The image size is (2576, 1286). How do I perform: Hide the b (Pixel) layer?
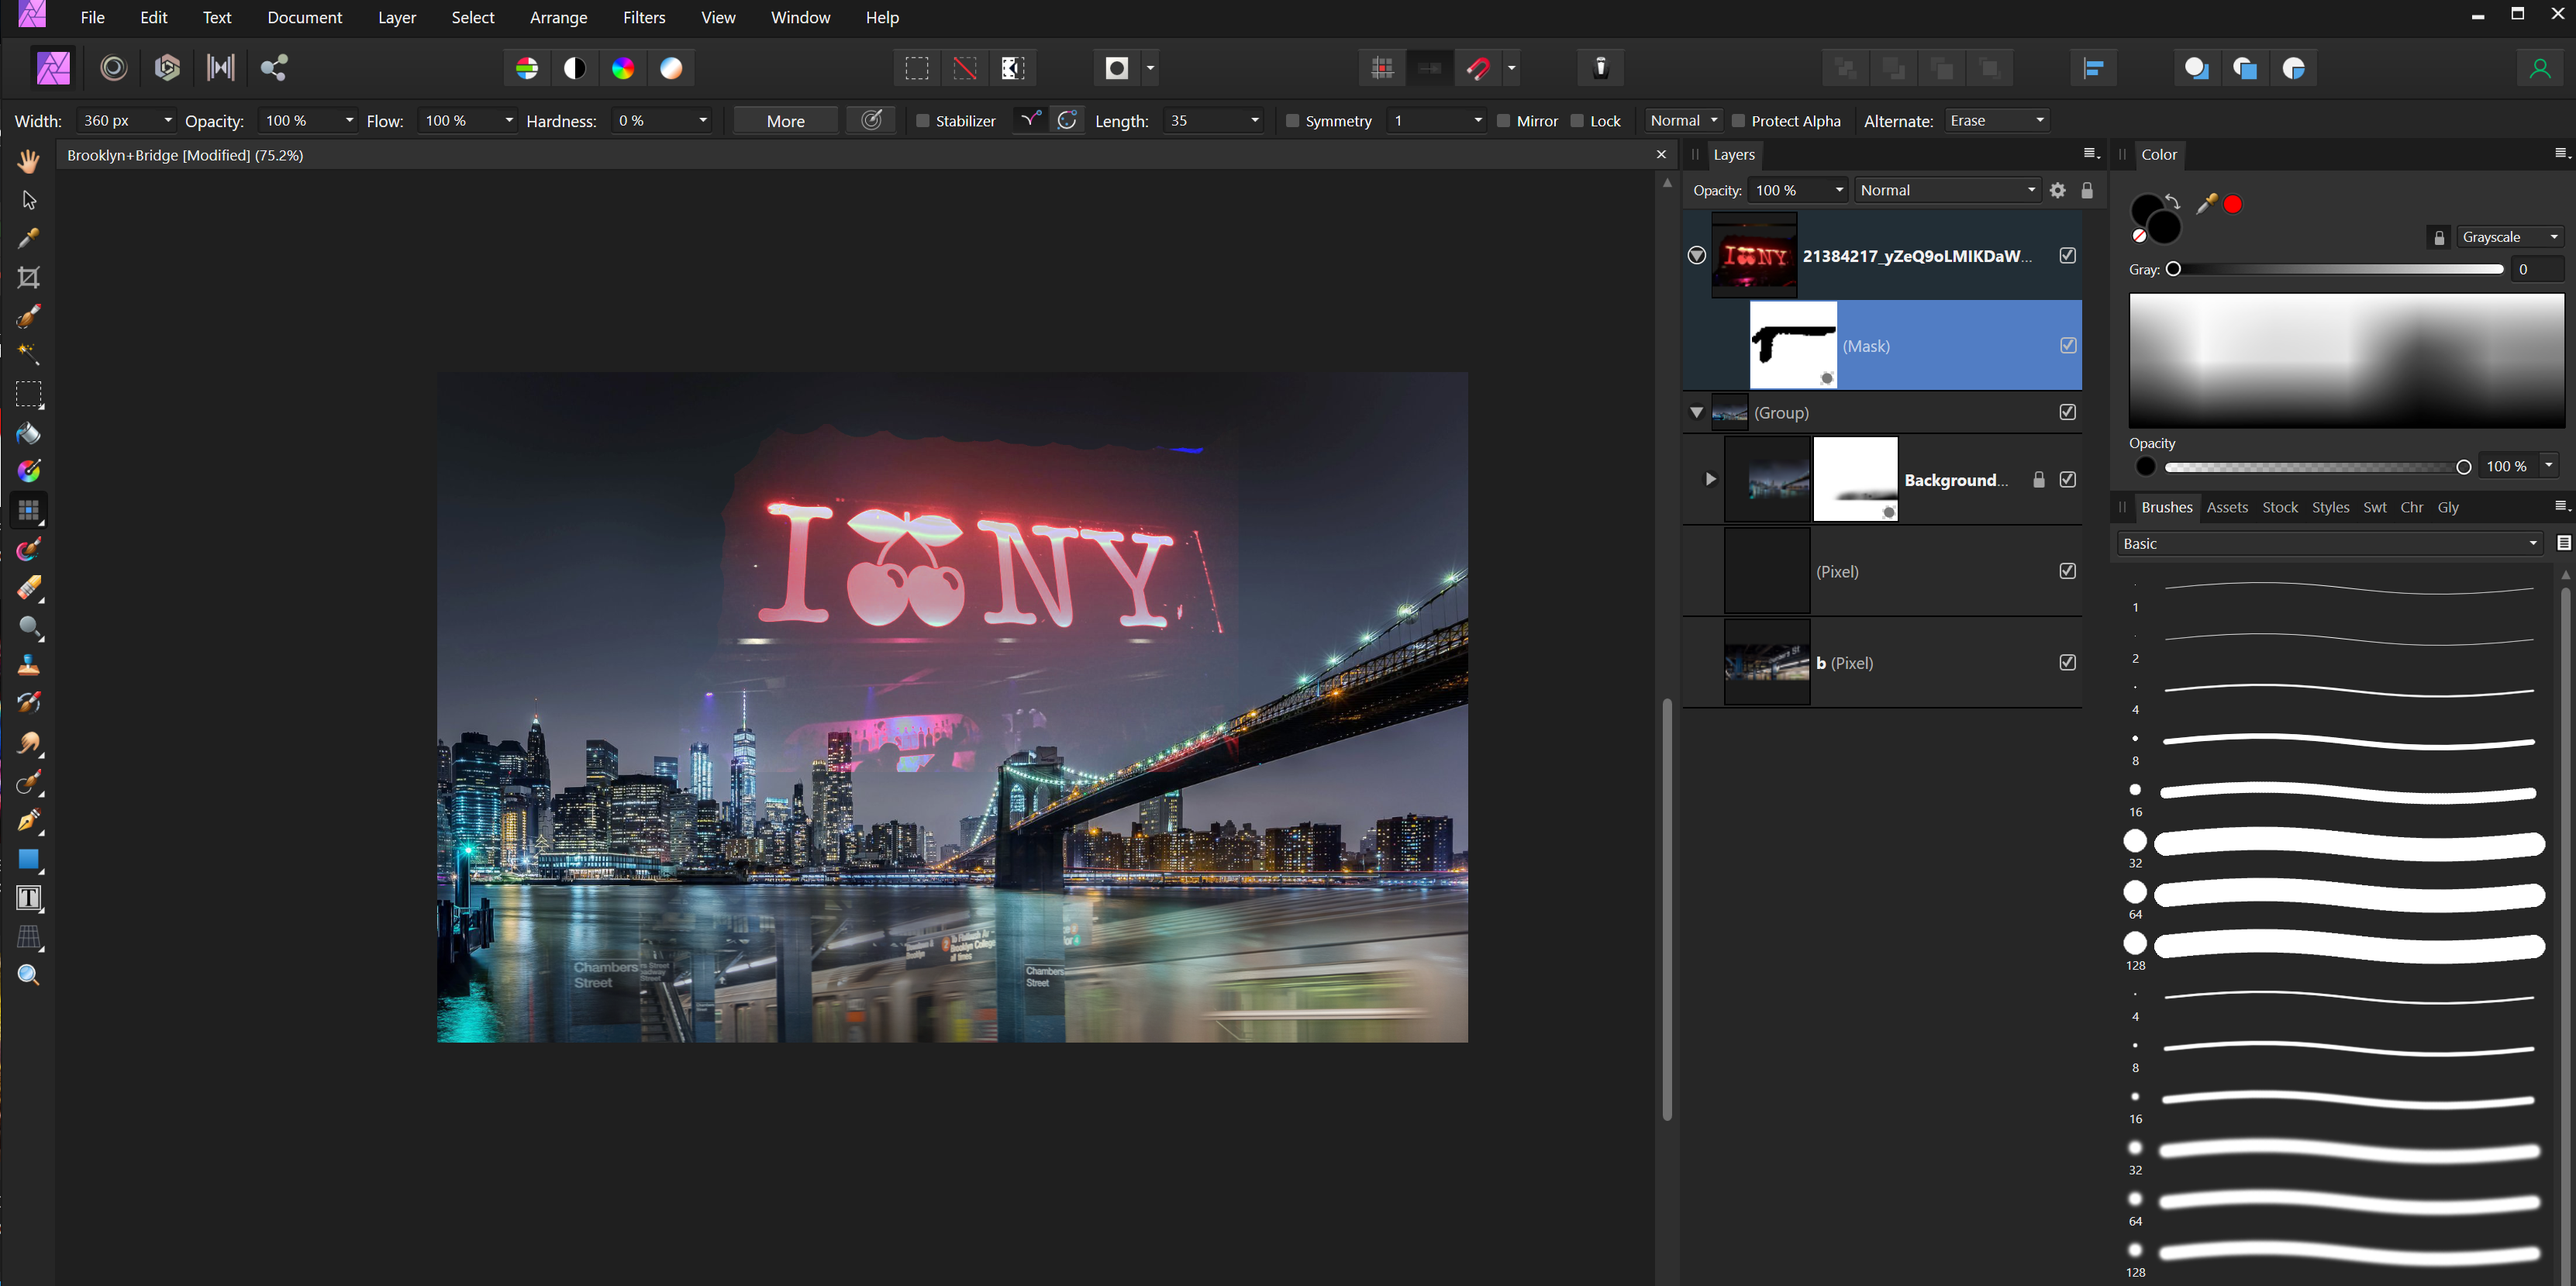coord(2068,662)
